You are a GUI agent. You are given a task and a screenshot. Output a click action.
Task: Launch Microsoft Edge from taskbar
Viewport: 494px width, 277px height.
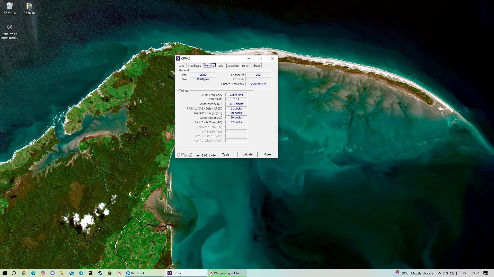[x=33, y=273]
